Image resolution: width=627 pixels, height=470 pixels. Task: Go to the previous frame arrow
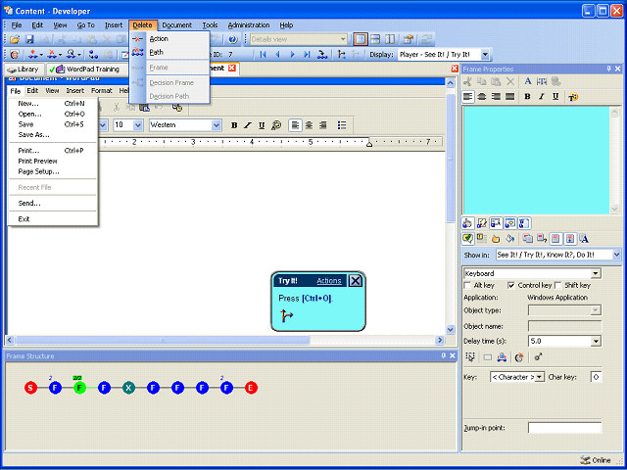tap(277, 55)
